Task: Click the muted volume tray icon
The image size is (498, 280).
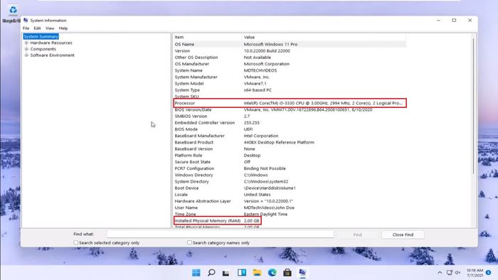Action: coord(457,273)
